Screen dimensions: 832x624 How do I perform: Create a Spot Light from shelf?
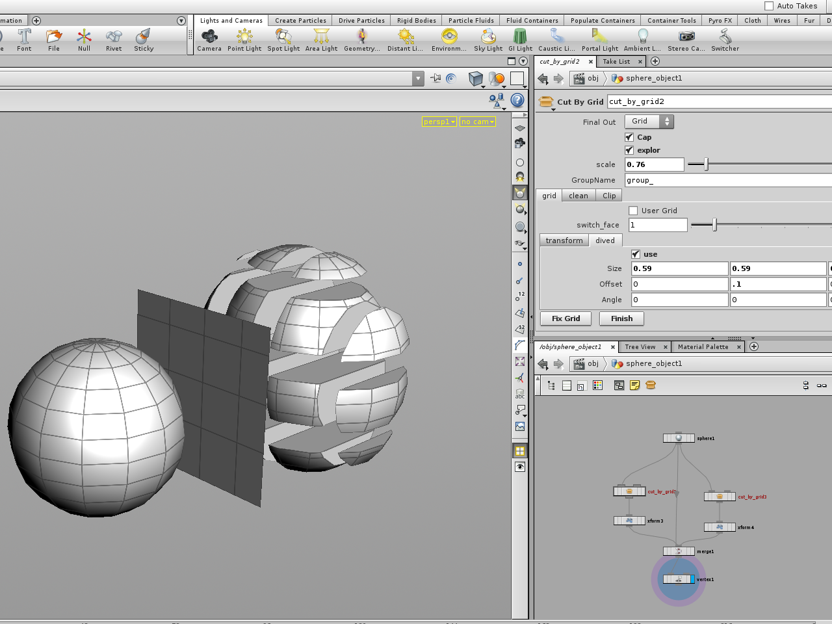point(283,38)
